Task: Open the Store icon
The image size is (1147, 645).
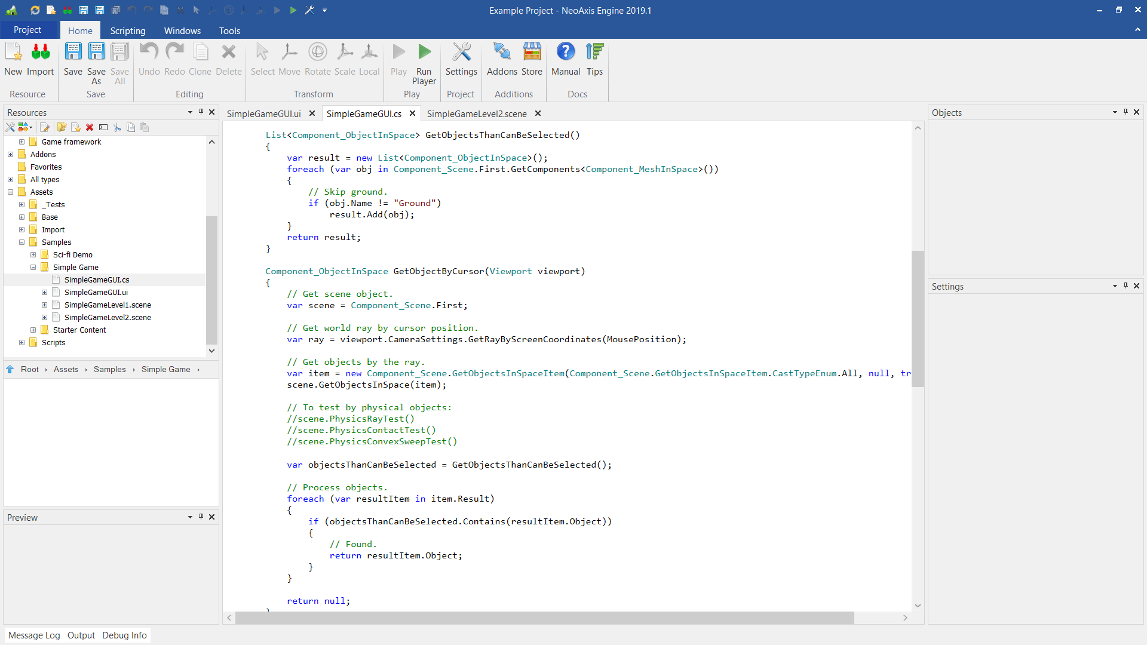Action: [532, 53]
